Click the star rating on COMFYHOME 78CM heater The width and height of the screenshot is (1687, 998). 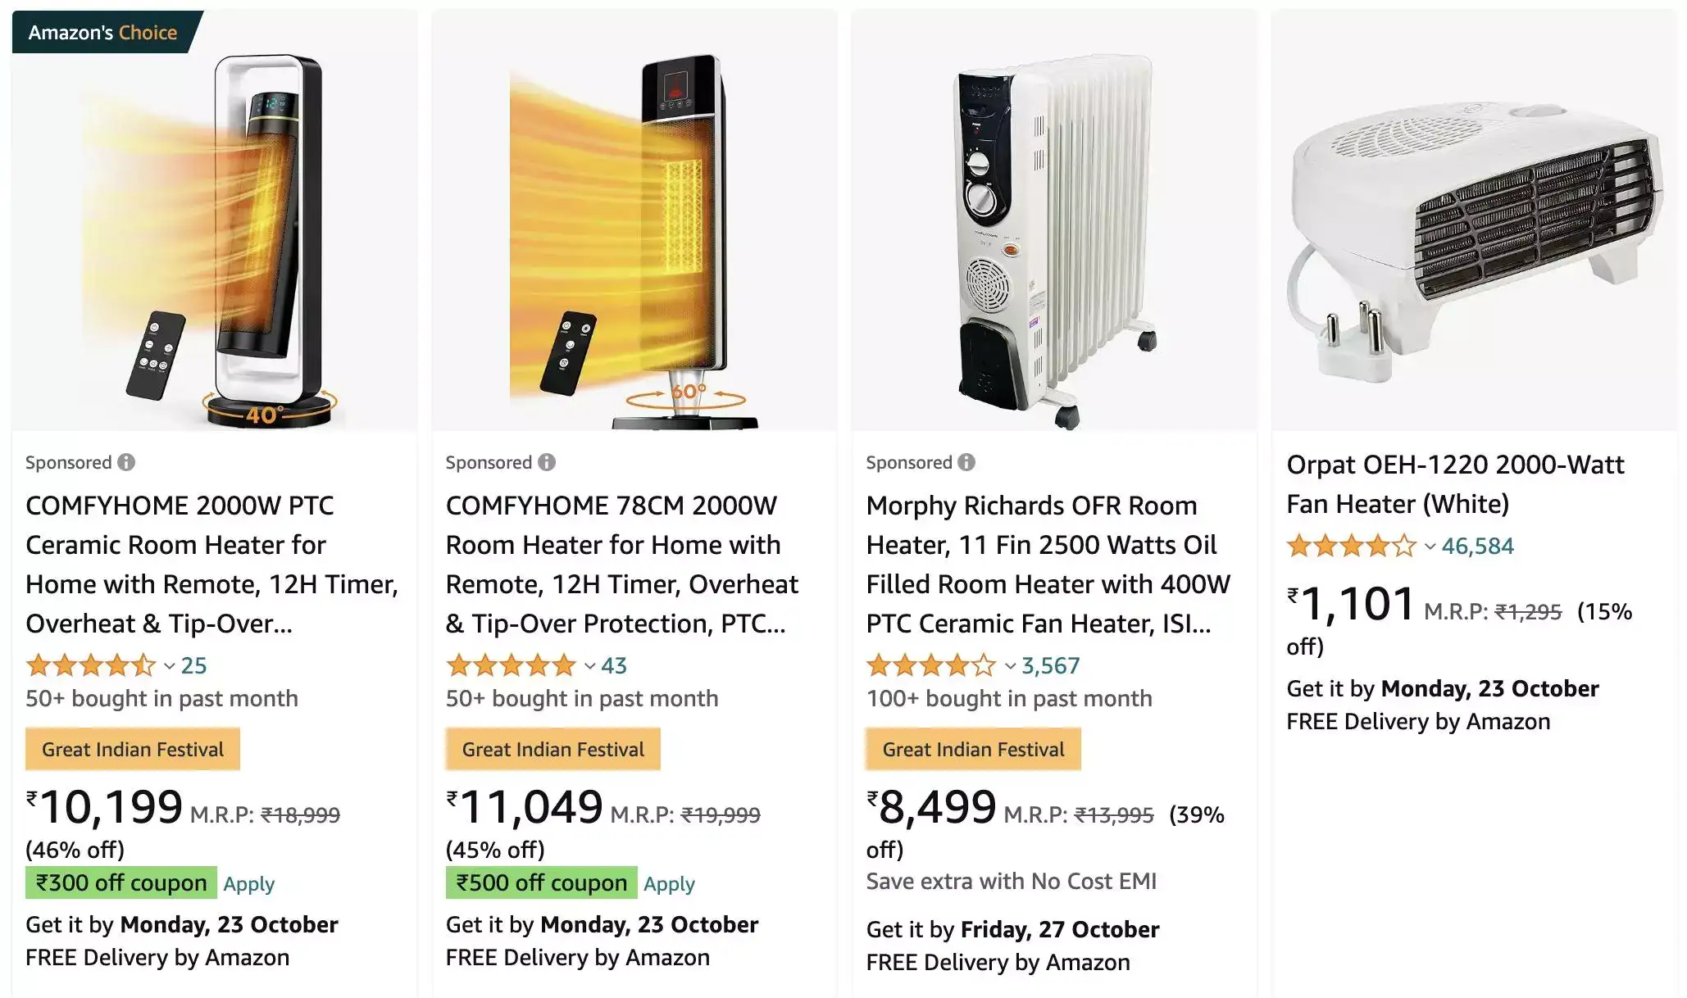510,666
